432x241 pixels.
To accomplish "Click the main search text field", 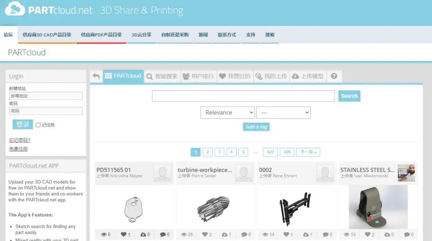I will (243, 96).
